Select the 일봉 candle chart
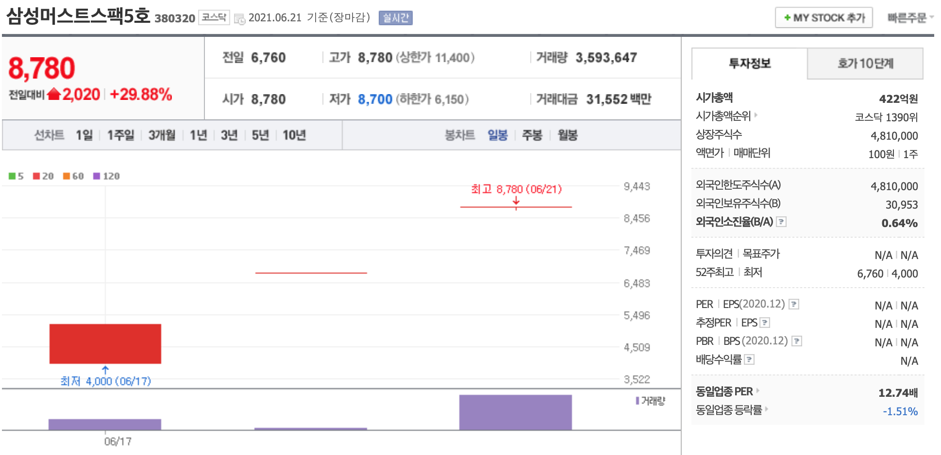 click(498, 135)
